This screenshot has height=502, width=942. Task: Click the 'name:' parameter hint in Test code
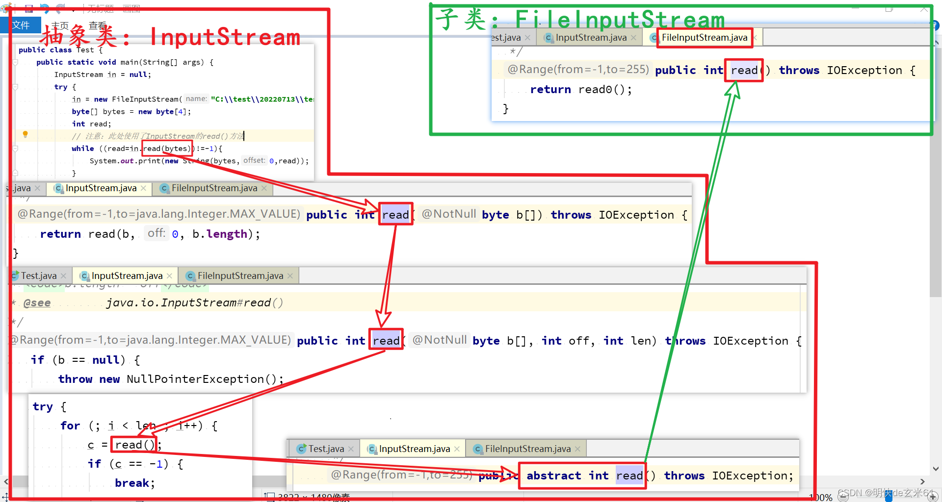click(x=196, y=99)
